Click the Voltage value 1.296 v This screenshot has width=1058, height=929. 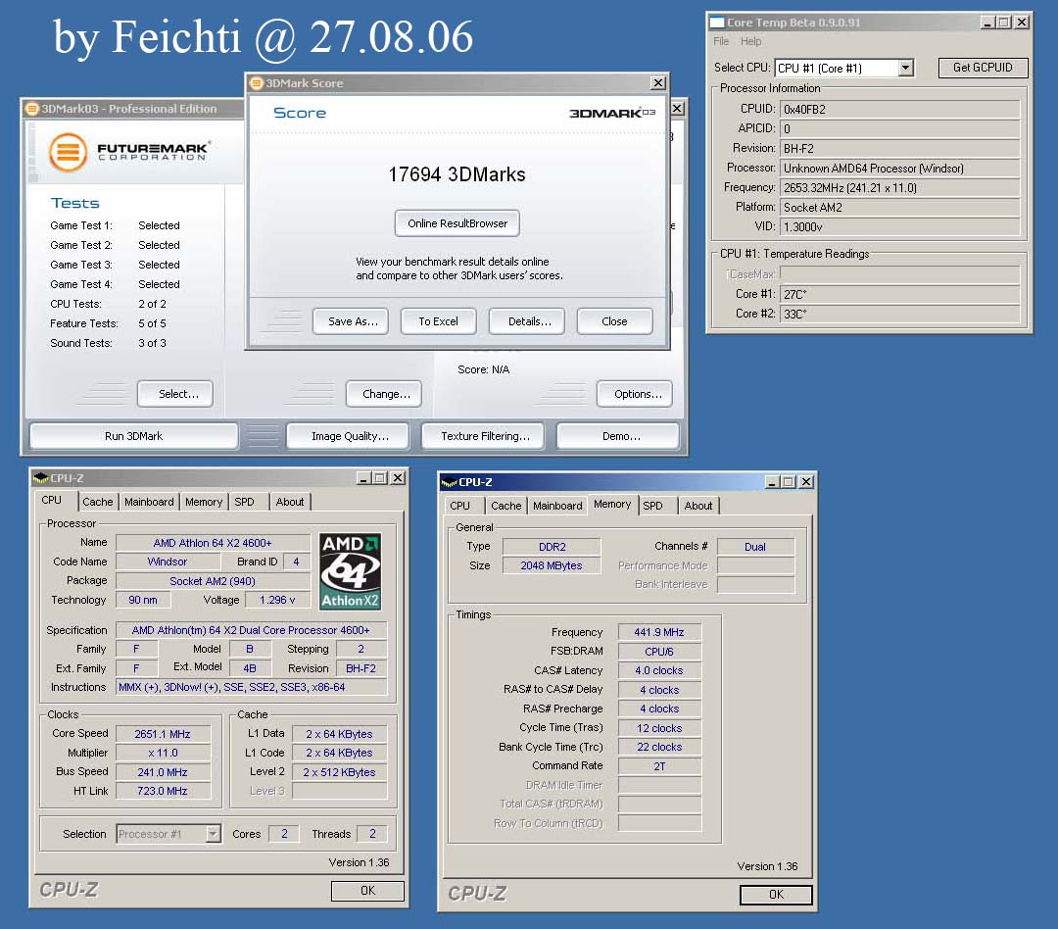point(277,600)
